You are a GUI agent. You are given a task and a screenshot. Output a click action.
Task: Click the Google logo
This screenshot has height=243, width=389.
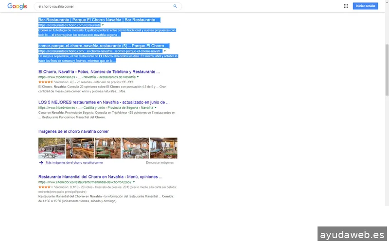point(17,6)
